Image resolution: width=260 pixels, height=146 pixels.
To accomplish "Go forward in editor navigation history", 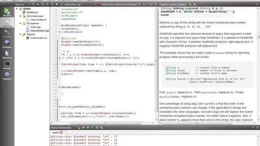I will [x=57, y=4].
